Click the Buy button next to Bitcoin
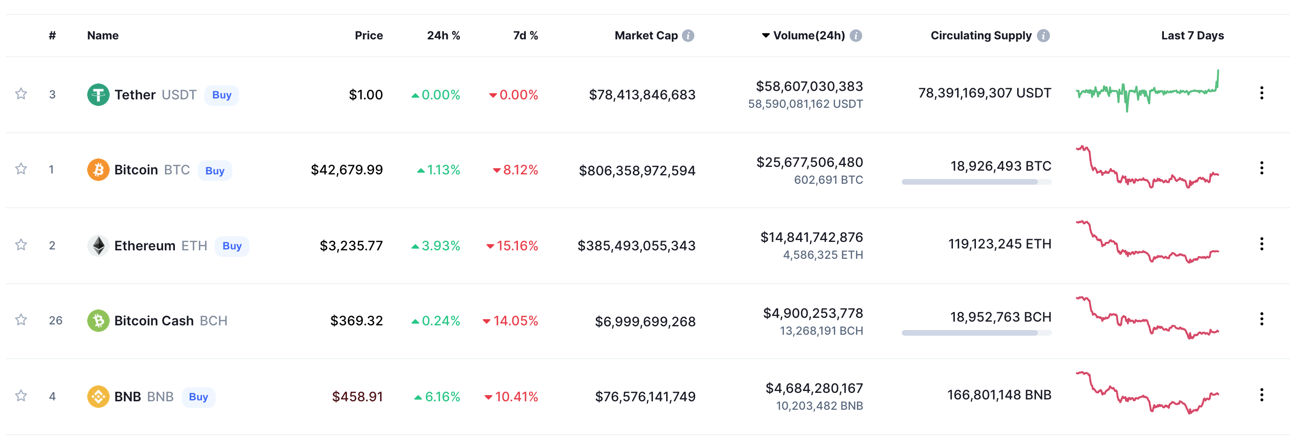This screenshot has height=436, width=1290. pos(215,171)
